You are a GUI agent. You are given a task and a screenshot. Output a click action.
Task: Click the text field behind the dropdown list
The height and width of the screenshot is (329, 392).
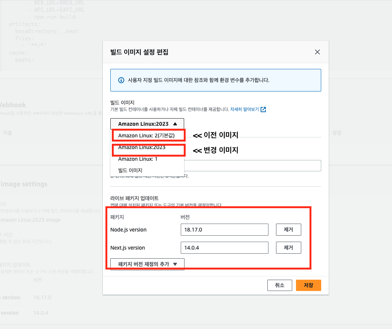(253, 166)
